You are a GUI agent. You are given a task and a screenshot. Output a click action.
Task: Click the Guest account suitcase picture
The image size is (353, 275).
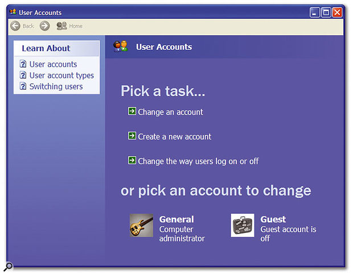243,225
